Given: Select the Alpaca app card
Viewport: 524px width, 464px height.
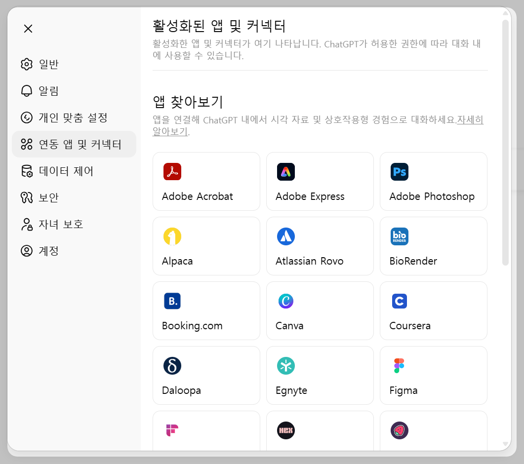Looking at the screenshot, I should pos(206,246).
